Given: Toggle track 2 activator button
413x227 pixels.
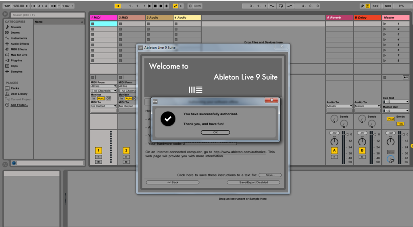Looking at the screenshot, I should [x=126, y=150].
